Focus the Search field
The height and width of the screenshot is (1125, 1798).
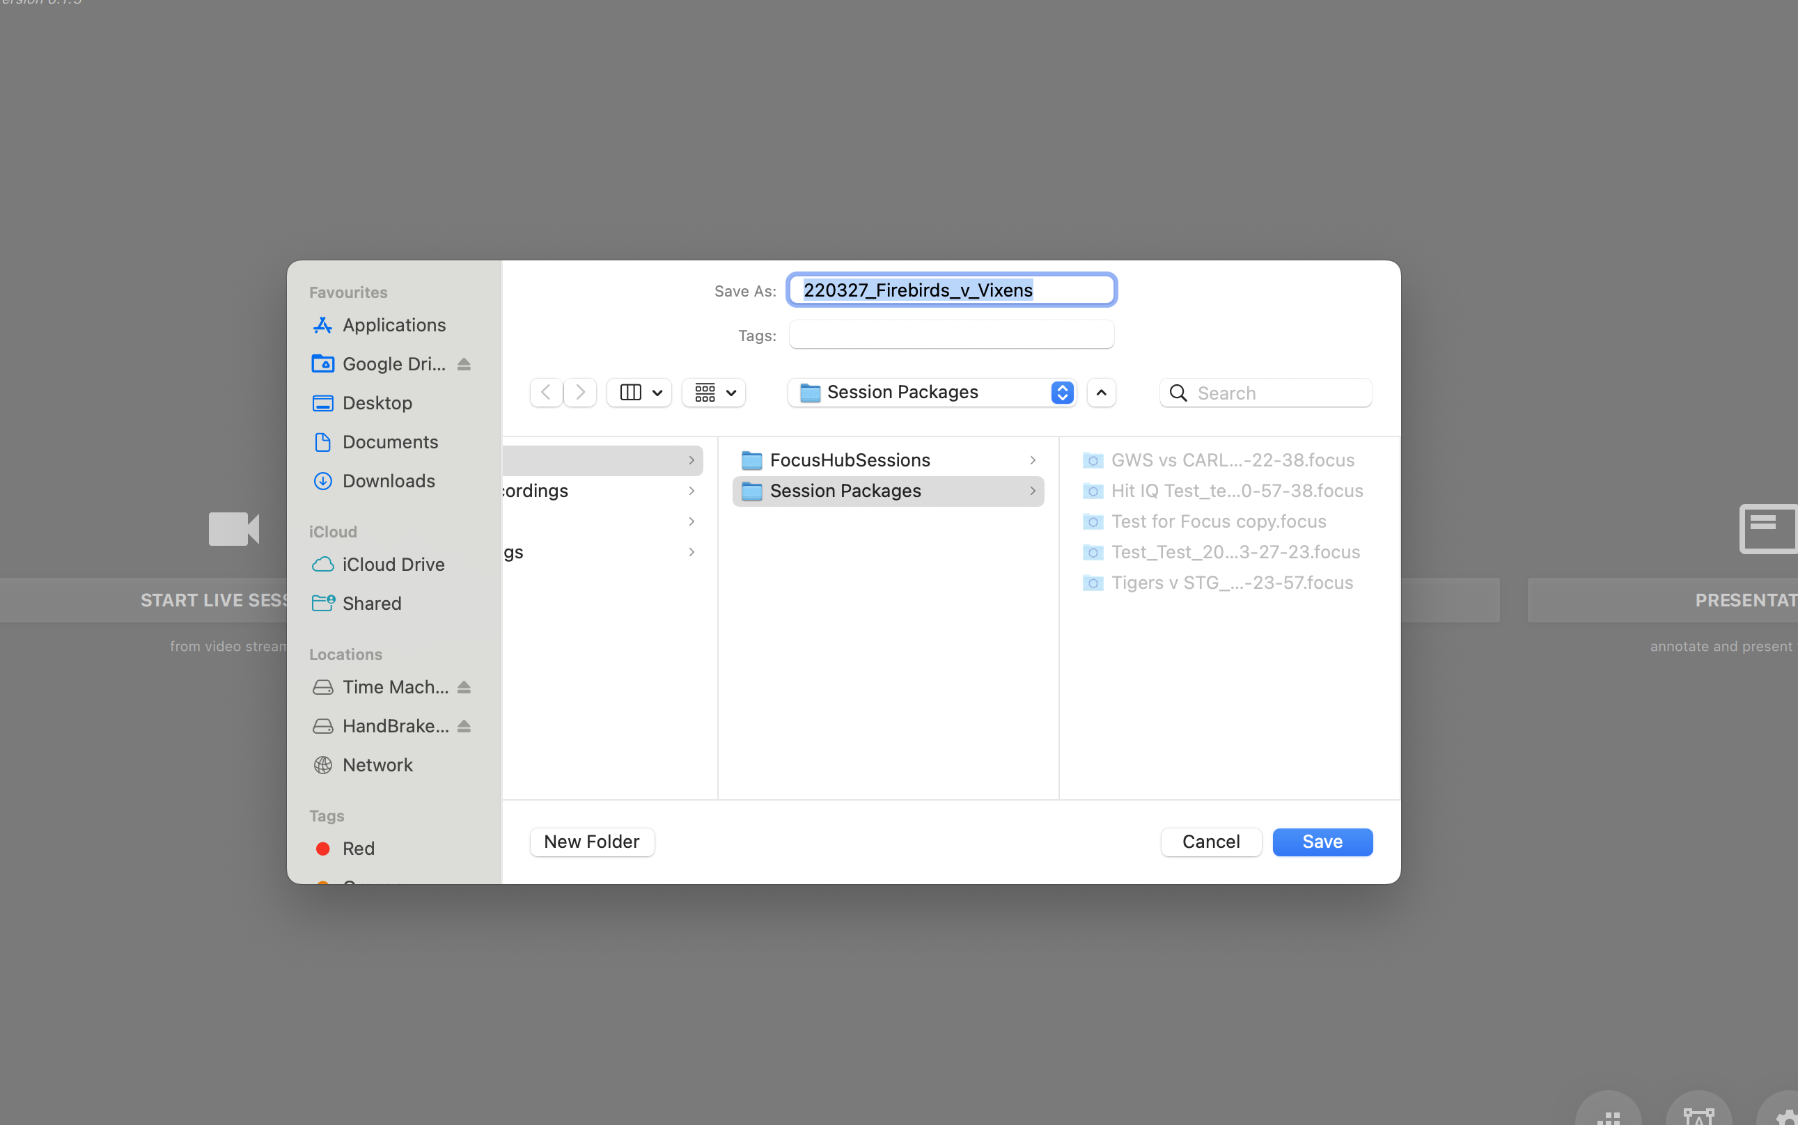1265,393
